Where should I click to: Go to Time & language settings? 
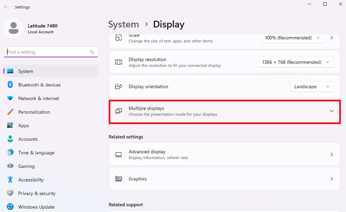coord(36,153)
